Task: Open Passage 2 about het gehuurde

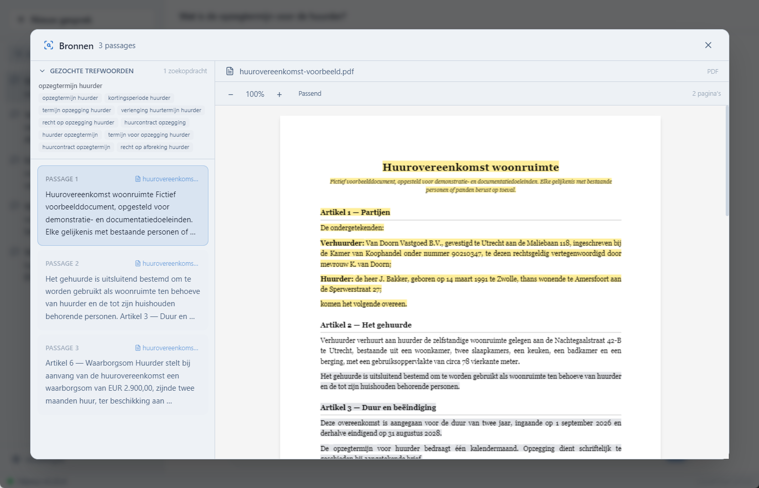Action: pyautogui.click(x=123, y=290)
